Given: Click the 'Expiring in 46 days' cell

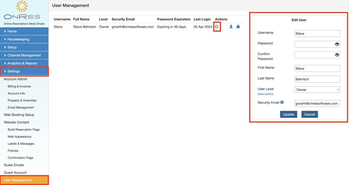Looking at the screenshot, I should click(171, 27).
